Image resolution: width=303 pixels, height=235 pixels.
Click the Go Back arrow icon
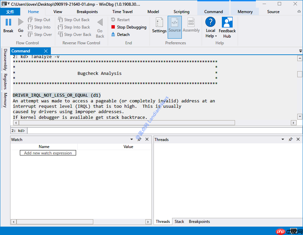pyautogui.click(x=100, y=22)
